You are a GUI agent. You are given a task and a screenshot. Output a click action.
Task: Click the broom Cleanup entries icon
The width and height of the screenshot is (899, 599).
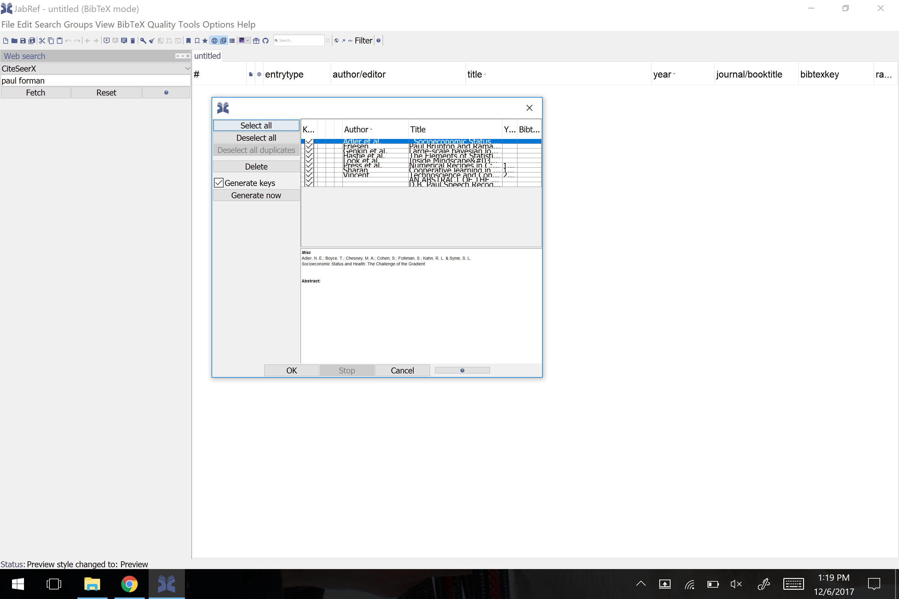(152, 40)
